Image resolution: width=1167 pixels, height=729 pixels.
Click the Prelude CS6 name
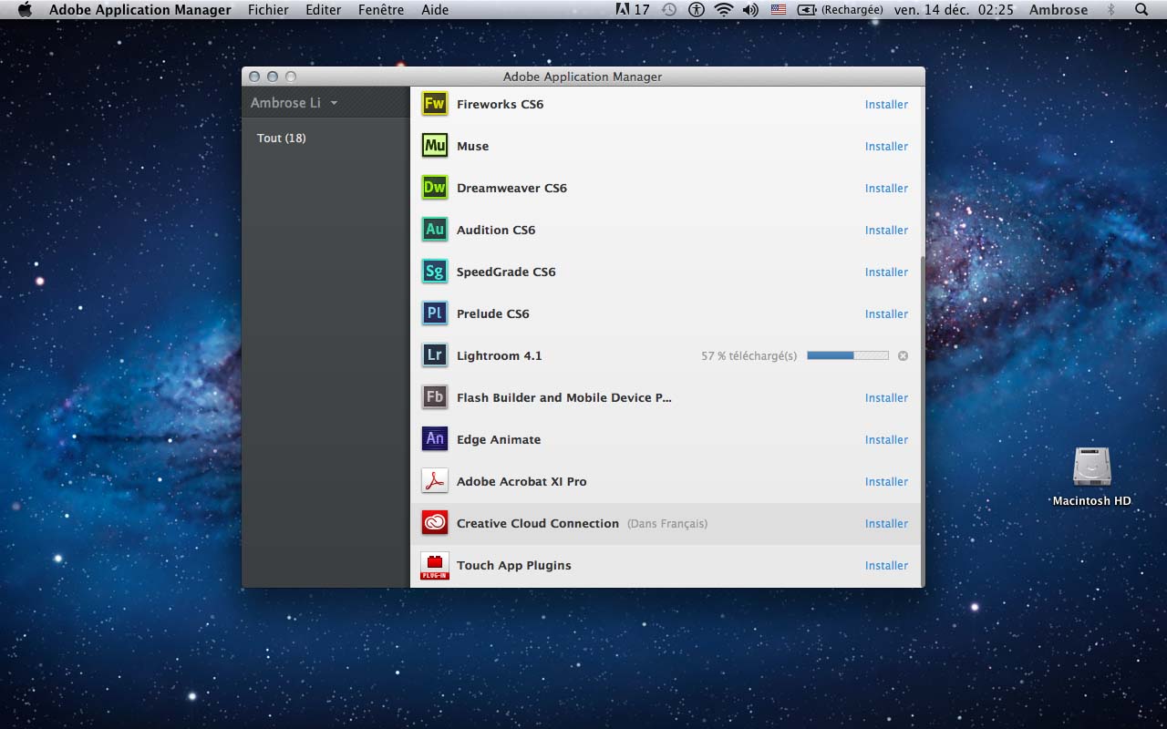(x=492, y=313)
